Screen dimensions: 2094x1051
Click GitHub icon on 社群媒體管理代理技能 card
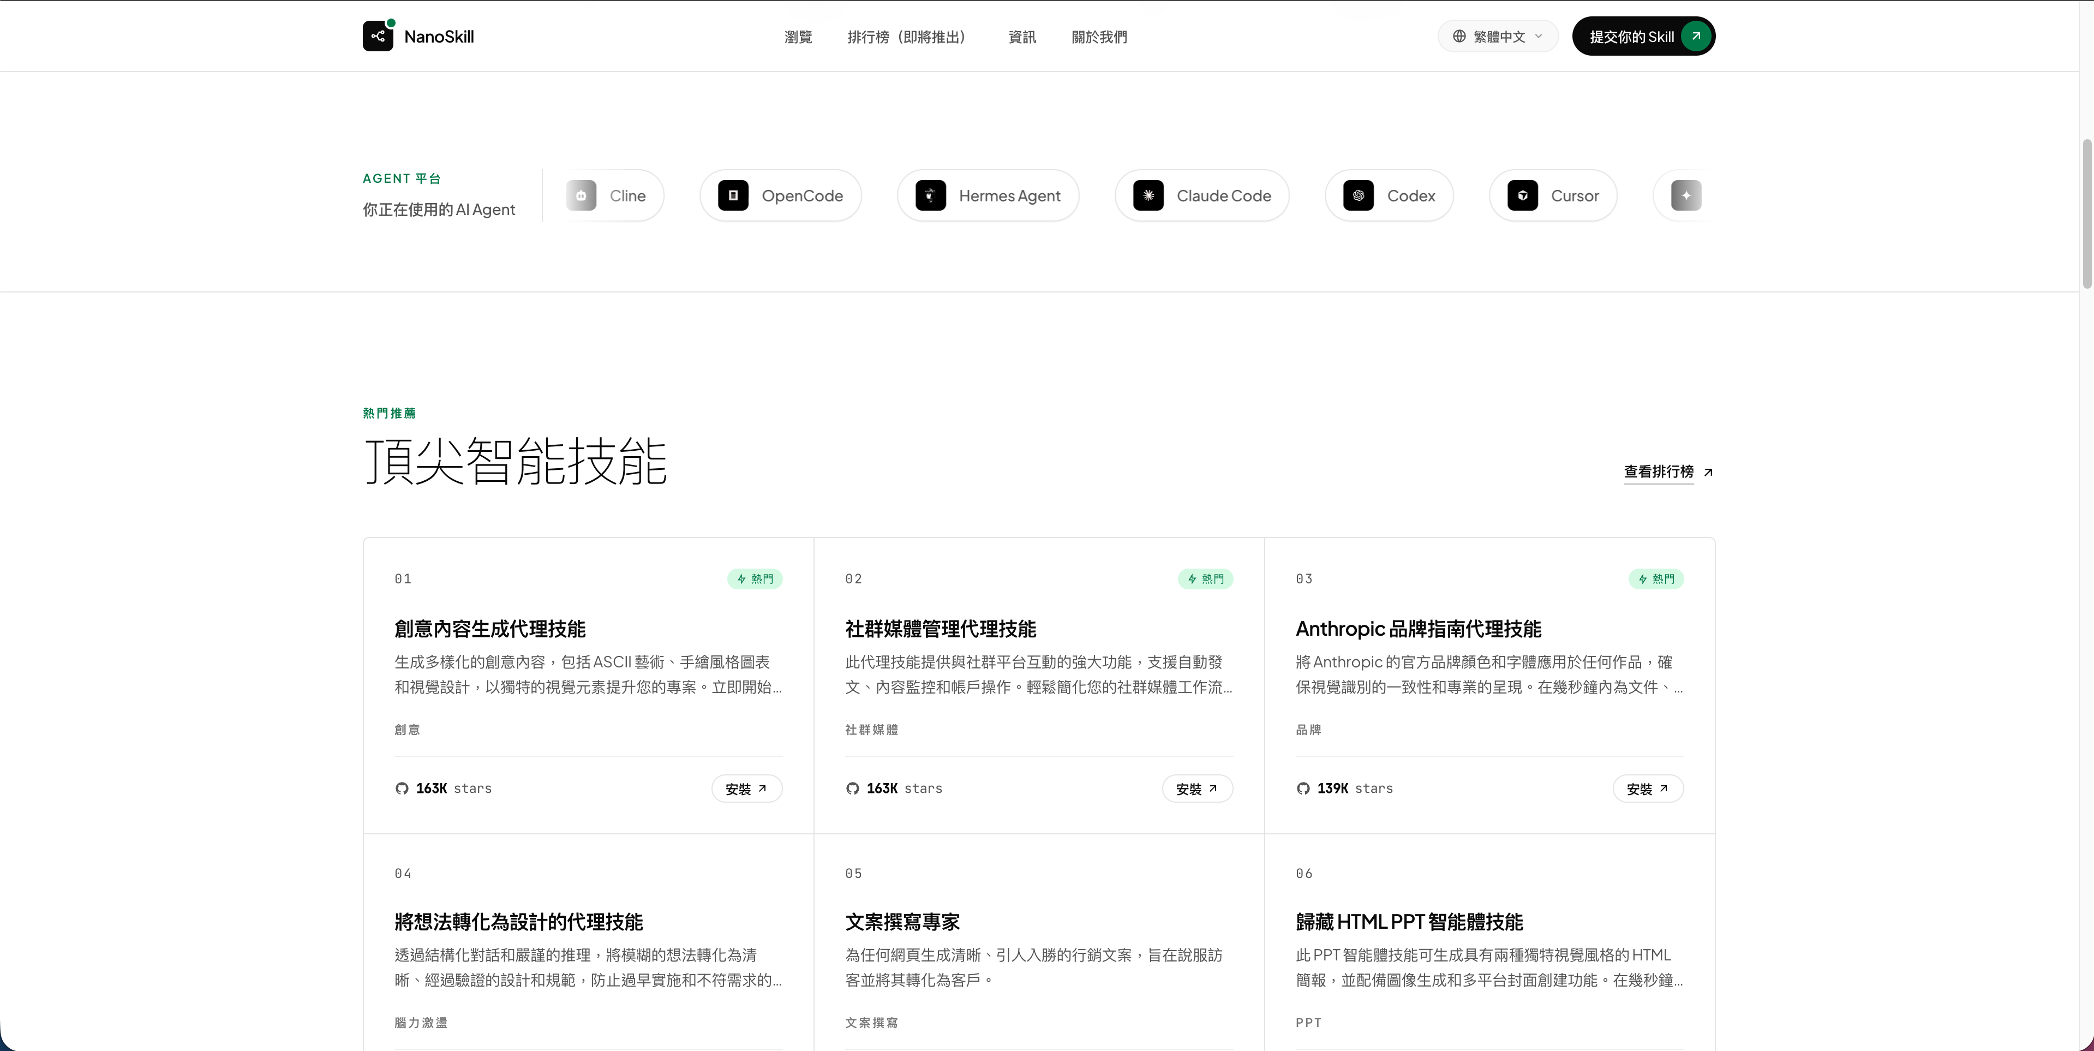(852, 789)
